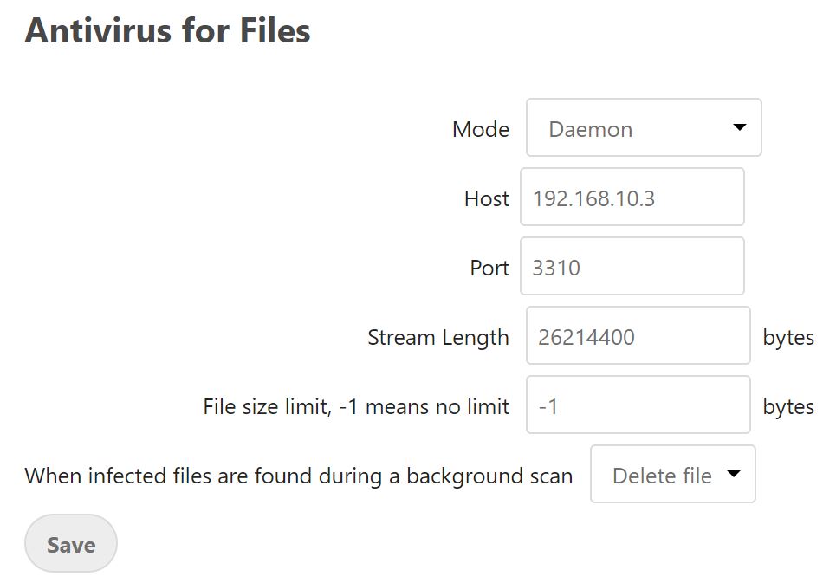Click the File size limit label
836x583 pixels.
pyautogui.click(x=356, y=406)
